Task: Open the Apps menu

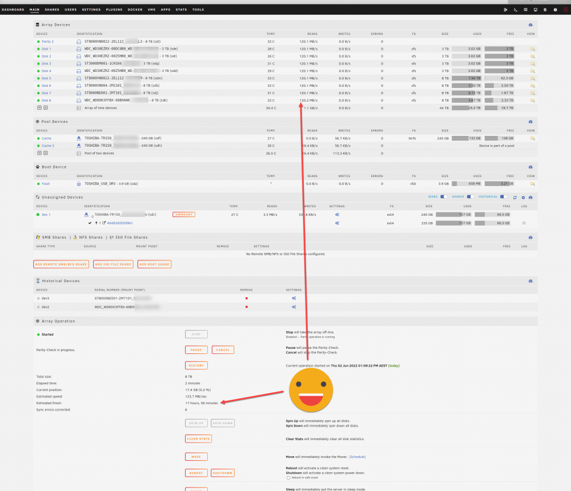Action: pyautogui.click(x=166, y=10)
